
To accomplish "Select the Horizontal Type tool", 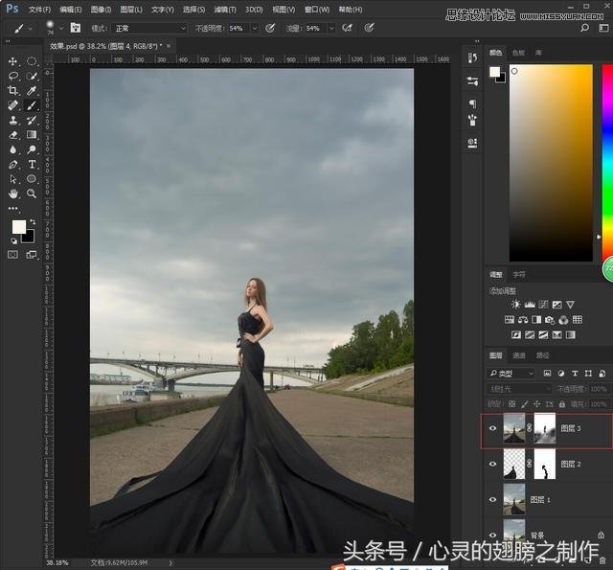I will pyautogui.click(x=32, y=165).
